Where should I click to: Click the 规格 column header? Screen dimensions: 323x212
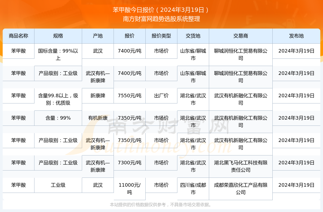58,36
